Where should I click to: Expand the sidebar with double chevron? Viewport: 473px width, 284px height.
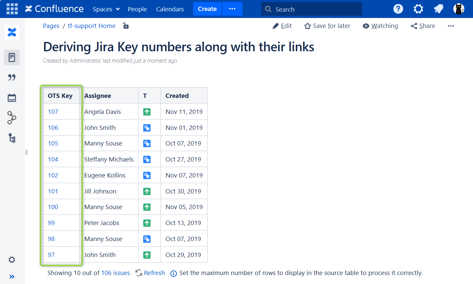[12, 277]
